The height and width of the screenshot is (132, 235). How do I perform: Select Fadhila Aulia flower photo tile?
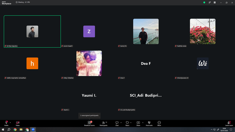coord(203,32)
